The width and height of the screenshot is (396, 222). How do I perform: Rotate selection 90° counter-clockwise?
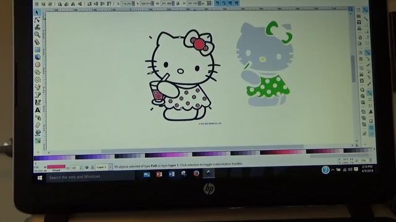tap(60, 4)
